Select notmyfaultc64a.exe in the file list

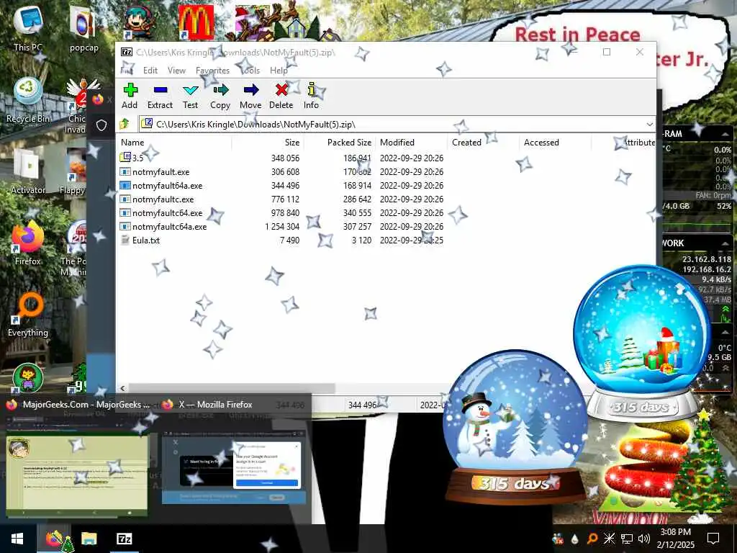282,226
